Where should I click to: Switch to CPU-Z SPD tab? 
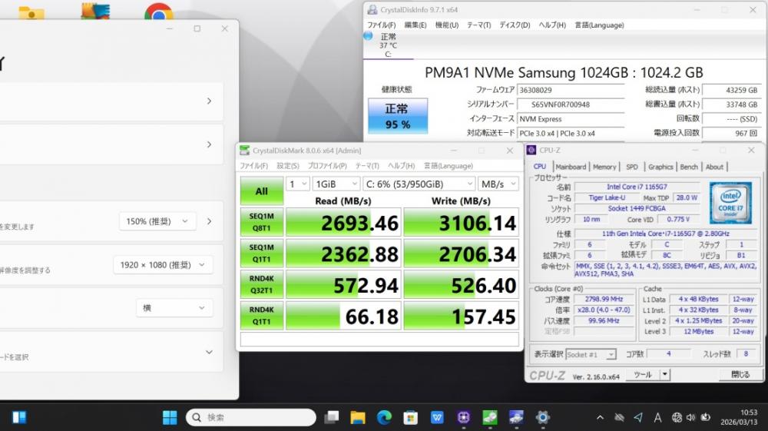click(632, 167)
